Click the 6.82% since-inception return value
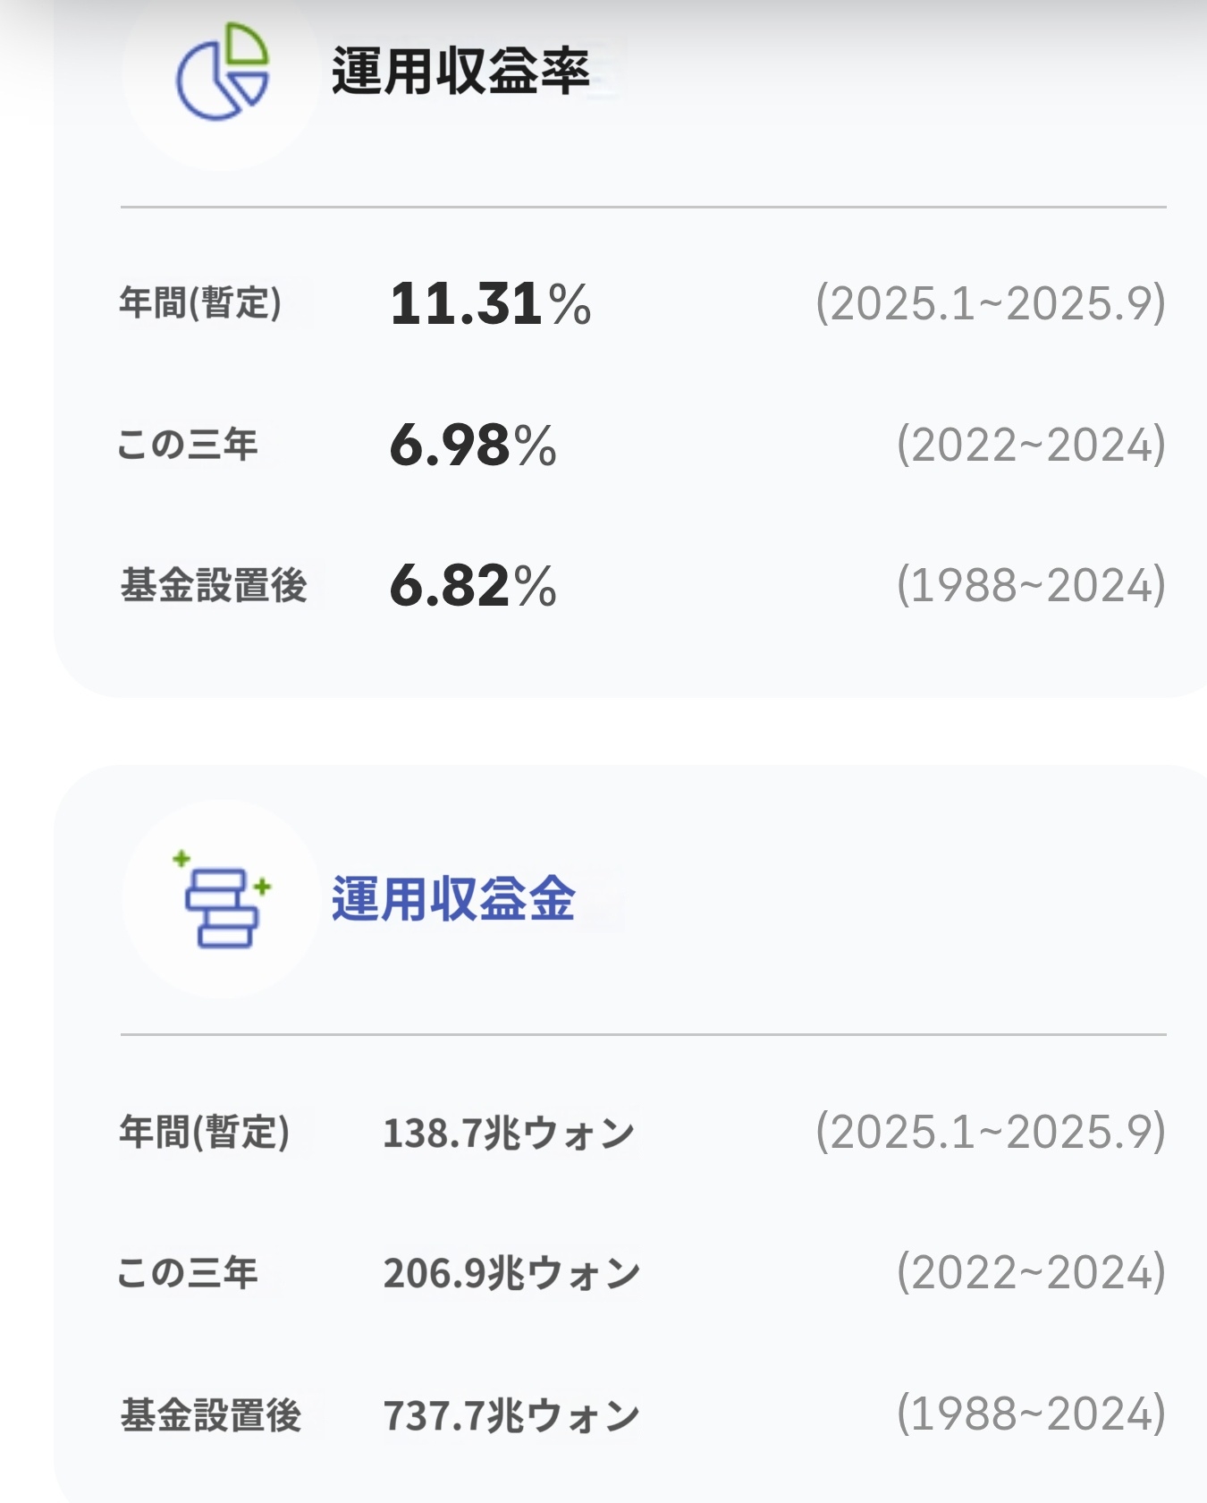The width and height of the screenshot is (1207, 1503). (473, 586)
